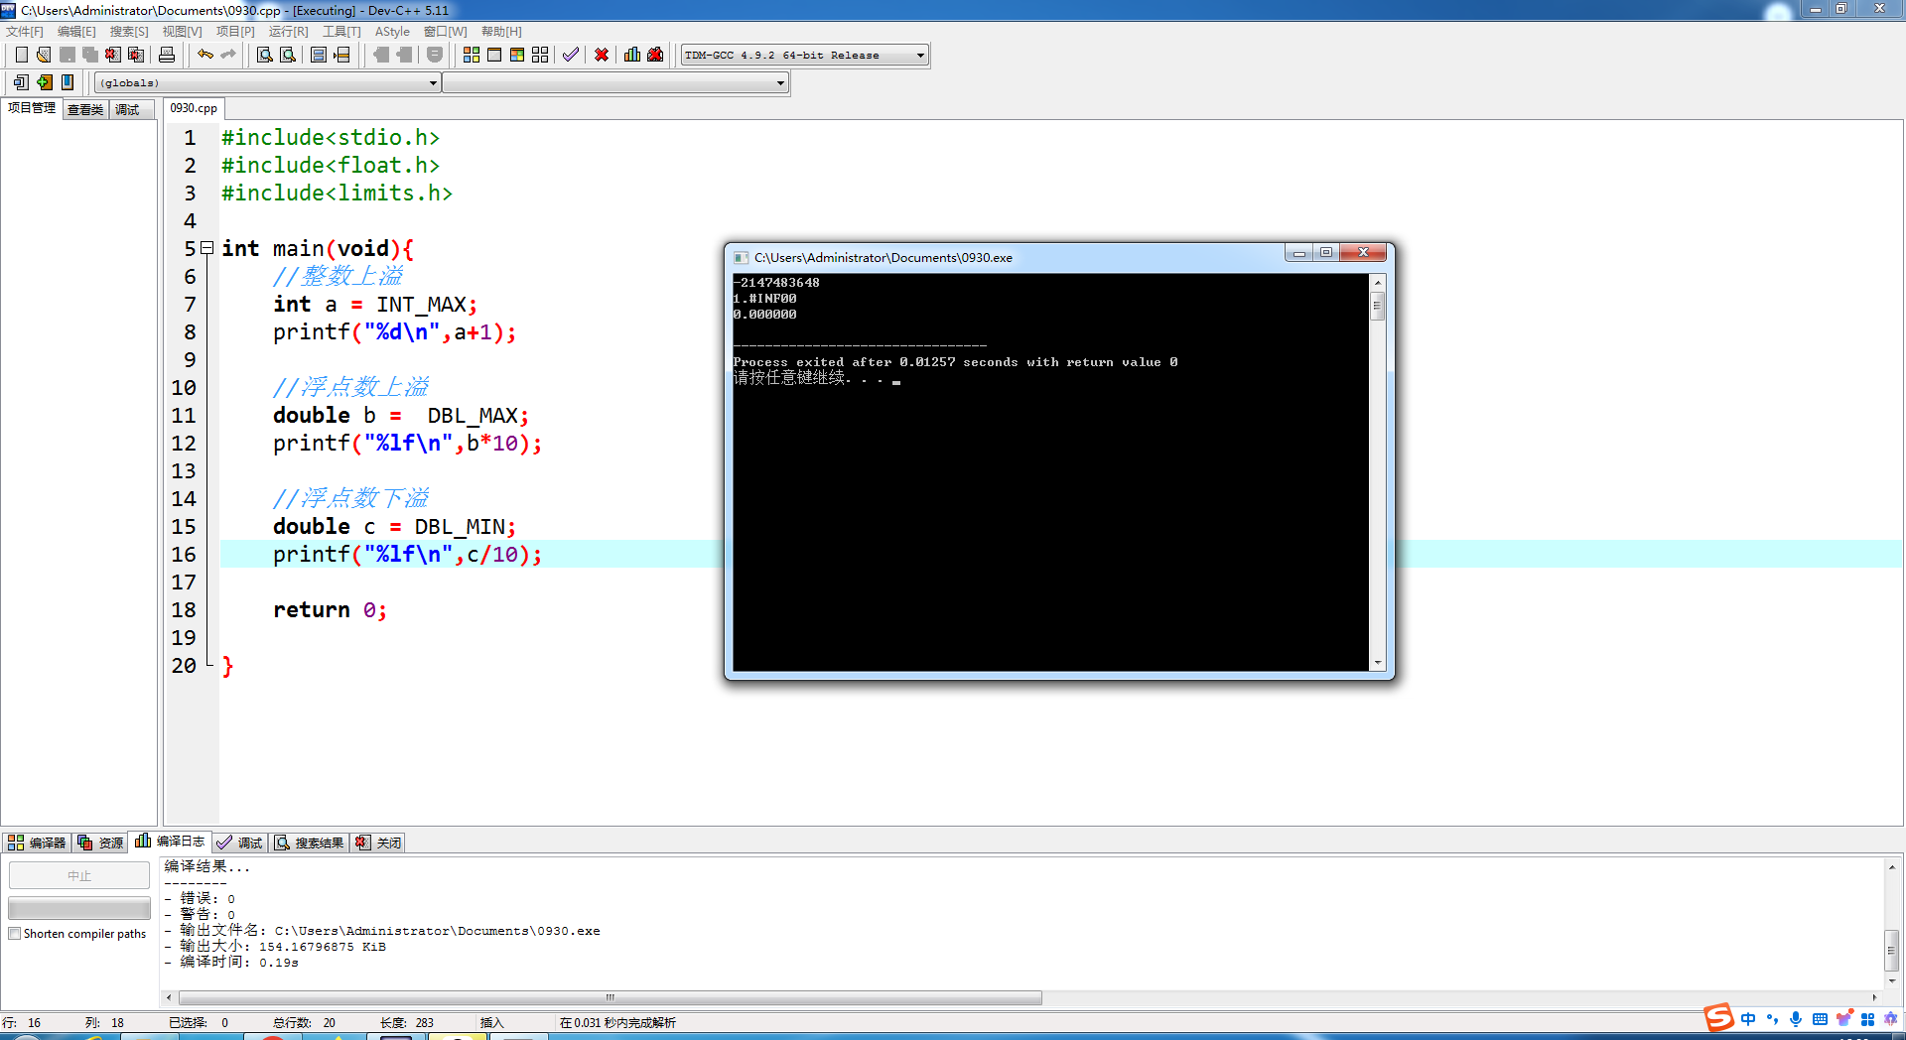
Task: Open the empty function list dropdown
Action: tap(615, 83)
